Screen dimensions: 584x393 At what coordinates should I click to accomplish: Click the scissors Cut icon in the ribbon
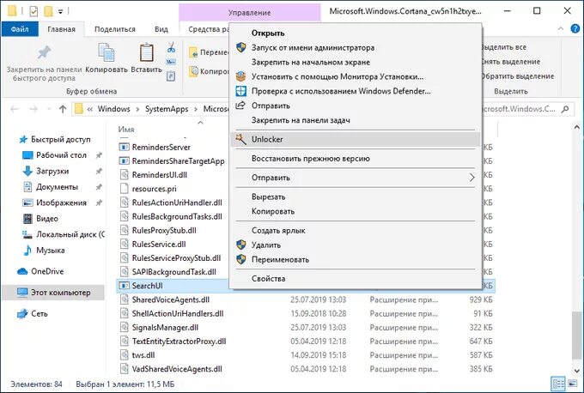point(171,47)
